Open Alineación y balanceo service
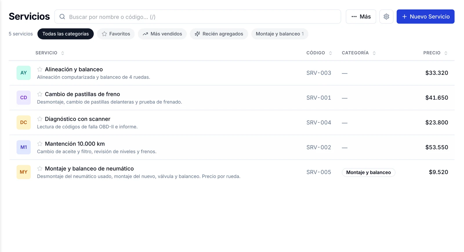This screenshot has height=252, width=464. coord(74,69)
